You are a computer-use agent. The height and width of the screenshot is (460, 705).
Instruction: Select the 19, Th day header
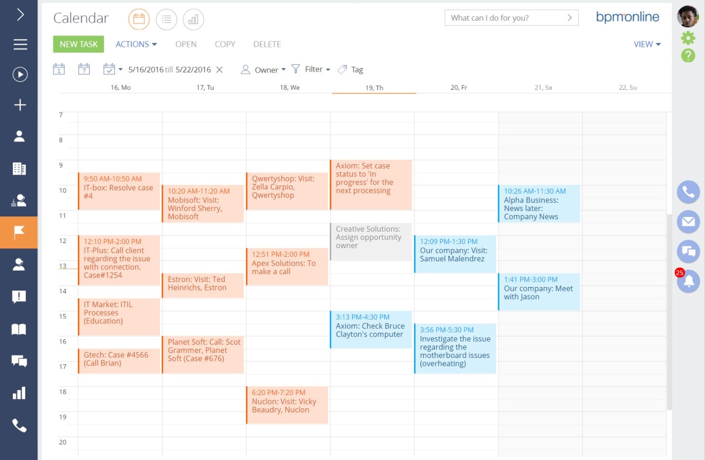[x=374, y=88]
